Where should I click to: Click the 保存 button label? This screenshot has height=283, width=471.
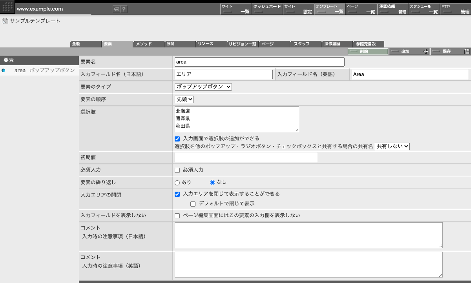pyautogui.click(x=447, y=51)
